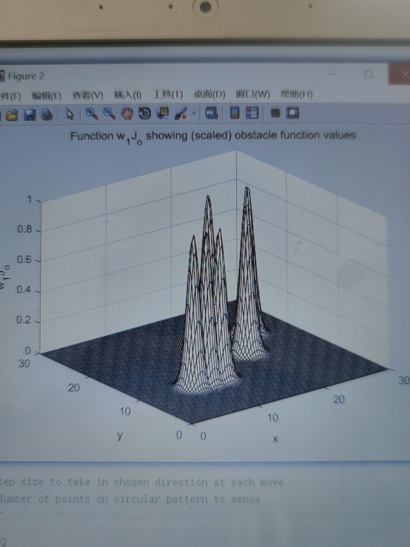Print the figure using printer icon

click(47, 115)
